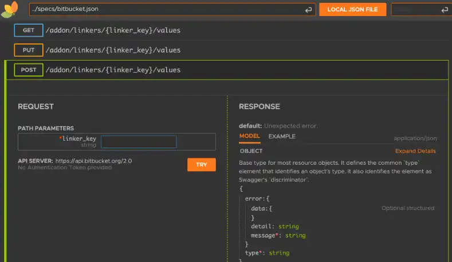Click the LOCAL JSON FILE button

[352, 10]
